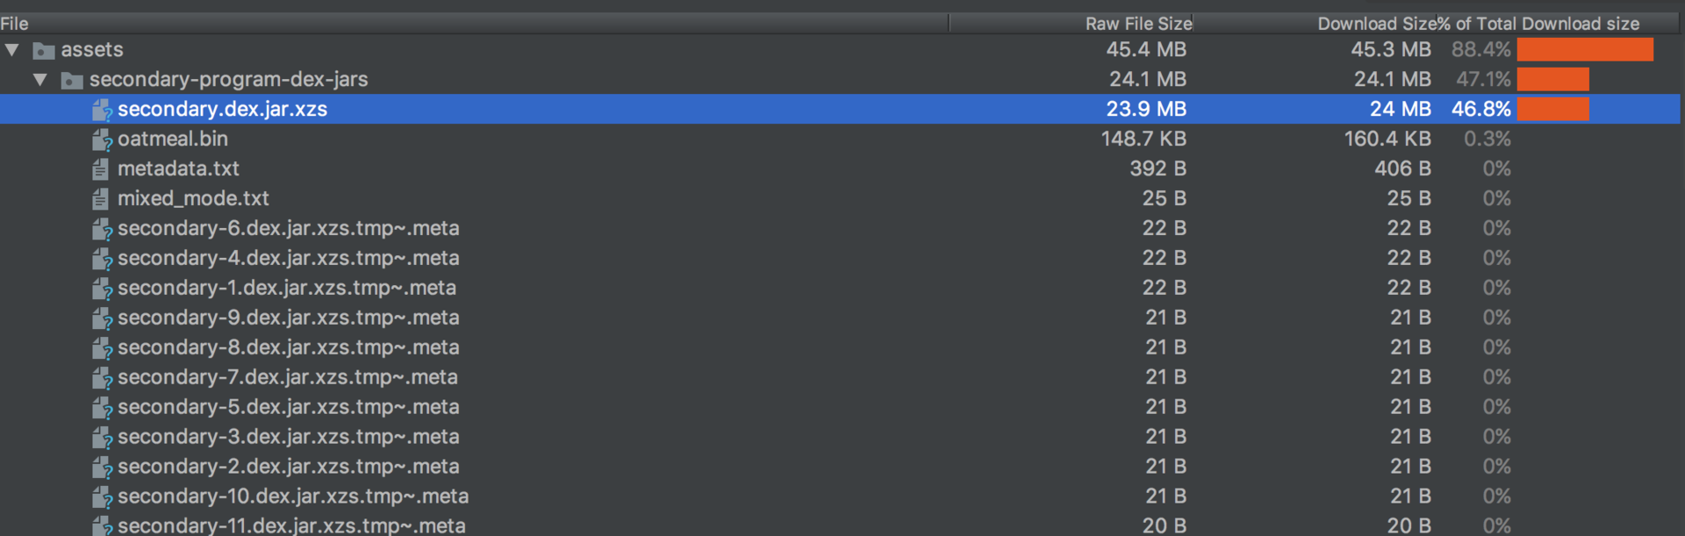
Task: Click the secondary.dex.jar.xzs file icon
Action: (102, 110)
